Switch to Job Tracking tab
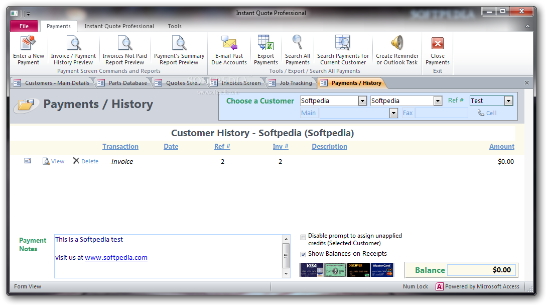This screenshot has width=547, height=306. [291, 83]
